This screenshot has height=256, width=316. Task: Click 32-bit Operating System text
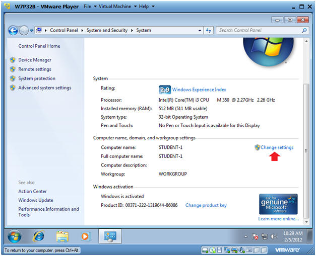click(x=183, y=117)
